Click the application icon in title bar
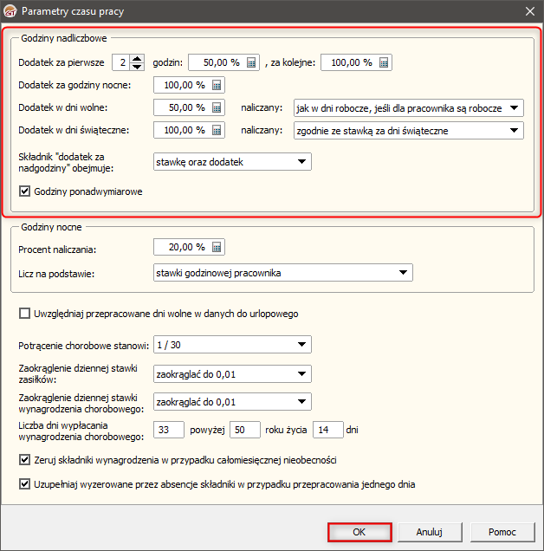The height and width of the screenshot is (551, 544). coord(10,11)
